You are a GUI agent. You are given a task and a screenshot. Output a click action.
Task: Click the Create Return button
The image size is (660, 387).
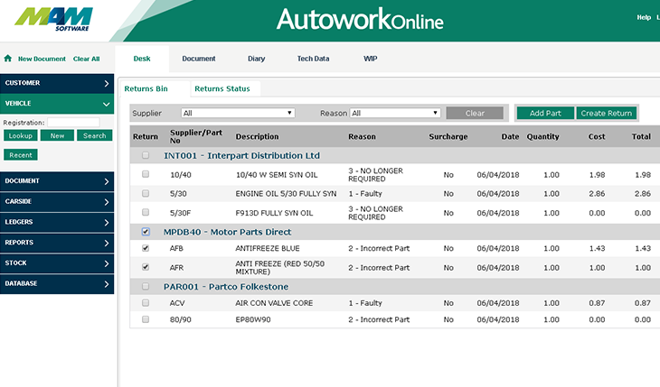click(x=606, y=114)
